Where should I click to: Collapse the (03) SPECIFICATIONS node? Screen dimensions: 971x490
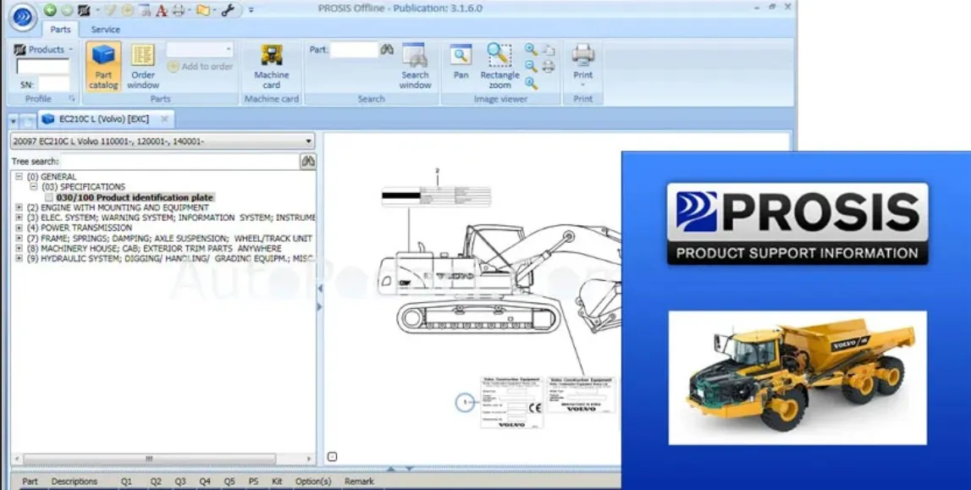coord(34,186)
